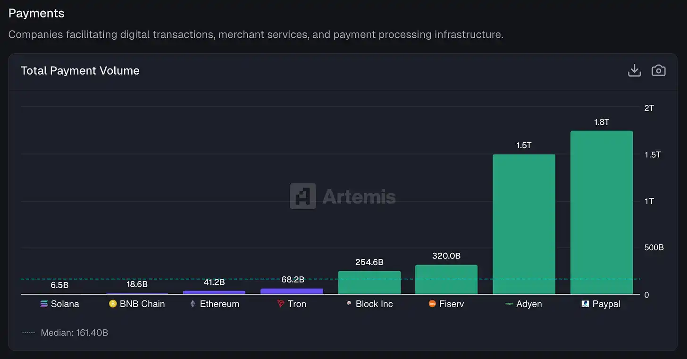
Task: Toggle the Ethereum series visibility
Action: (x=215, y=304)
